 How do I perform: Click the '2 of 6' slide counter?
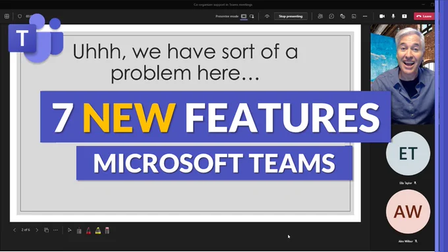[26, 230]
